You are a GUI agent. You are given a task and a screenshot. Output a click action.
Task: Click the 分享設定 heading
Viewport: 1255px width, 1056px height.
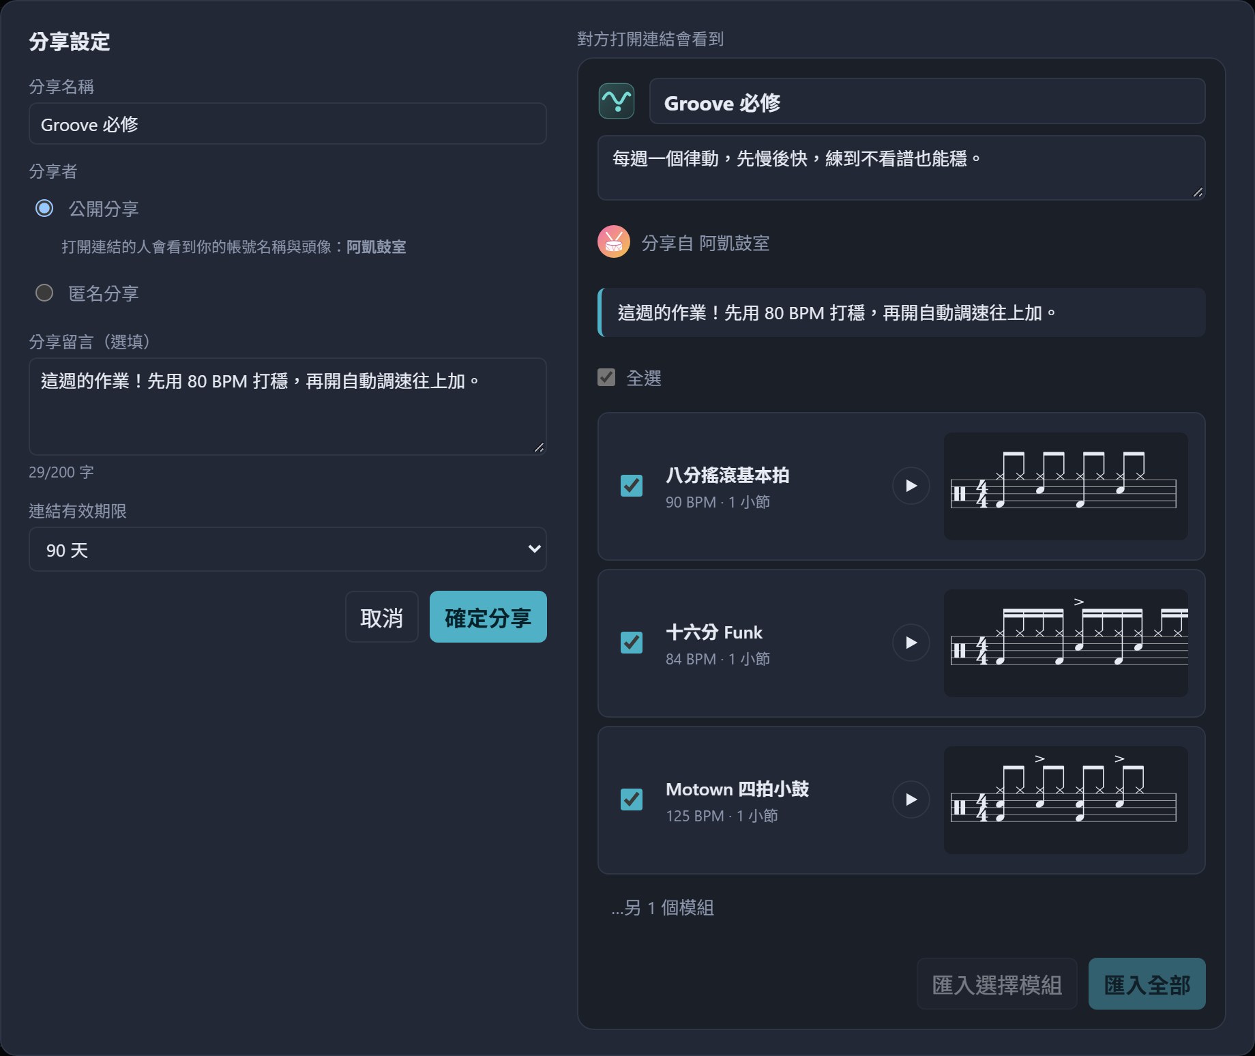coord(70,42)
